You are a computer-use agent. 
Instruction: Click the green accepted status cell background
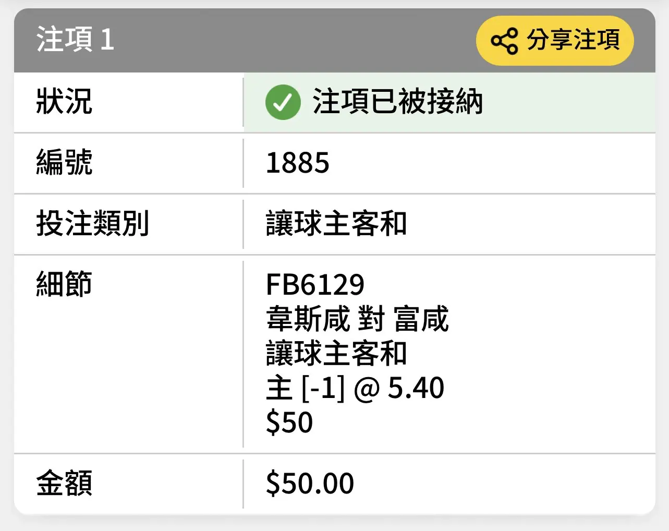[449, 102]
